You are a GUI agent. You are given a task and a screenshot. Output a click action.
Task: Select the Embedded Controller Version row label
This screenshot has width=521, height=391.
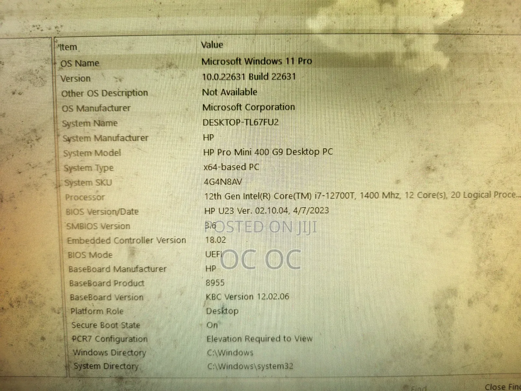click(127, 240)
